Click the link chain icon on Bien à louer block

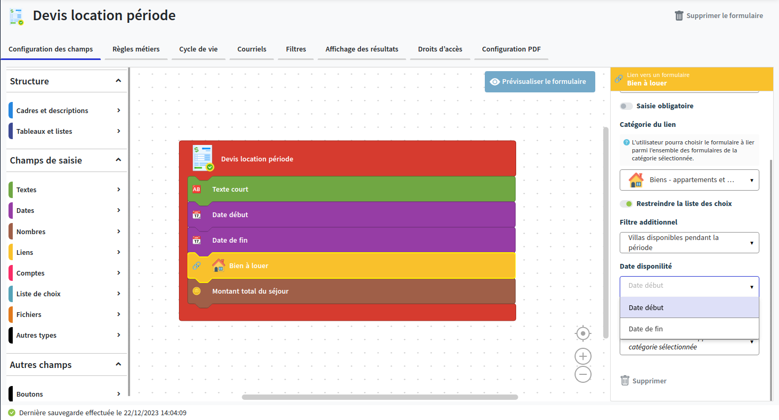click(x=196, y=265)
